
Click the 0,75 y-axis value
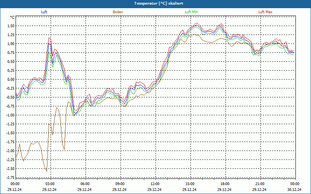coord(11,53)
